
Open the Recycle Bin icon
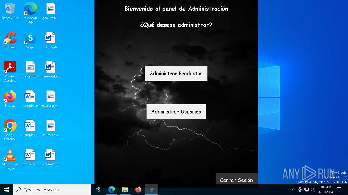pyautogui.click(x=10, y=11)
